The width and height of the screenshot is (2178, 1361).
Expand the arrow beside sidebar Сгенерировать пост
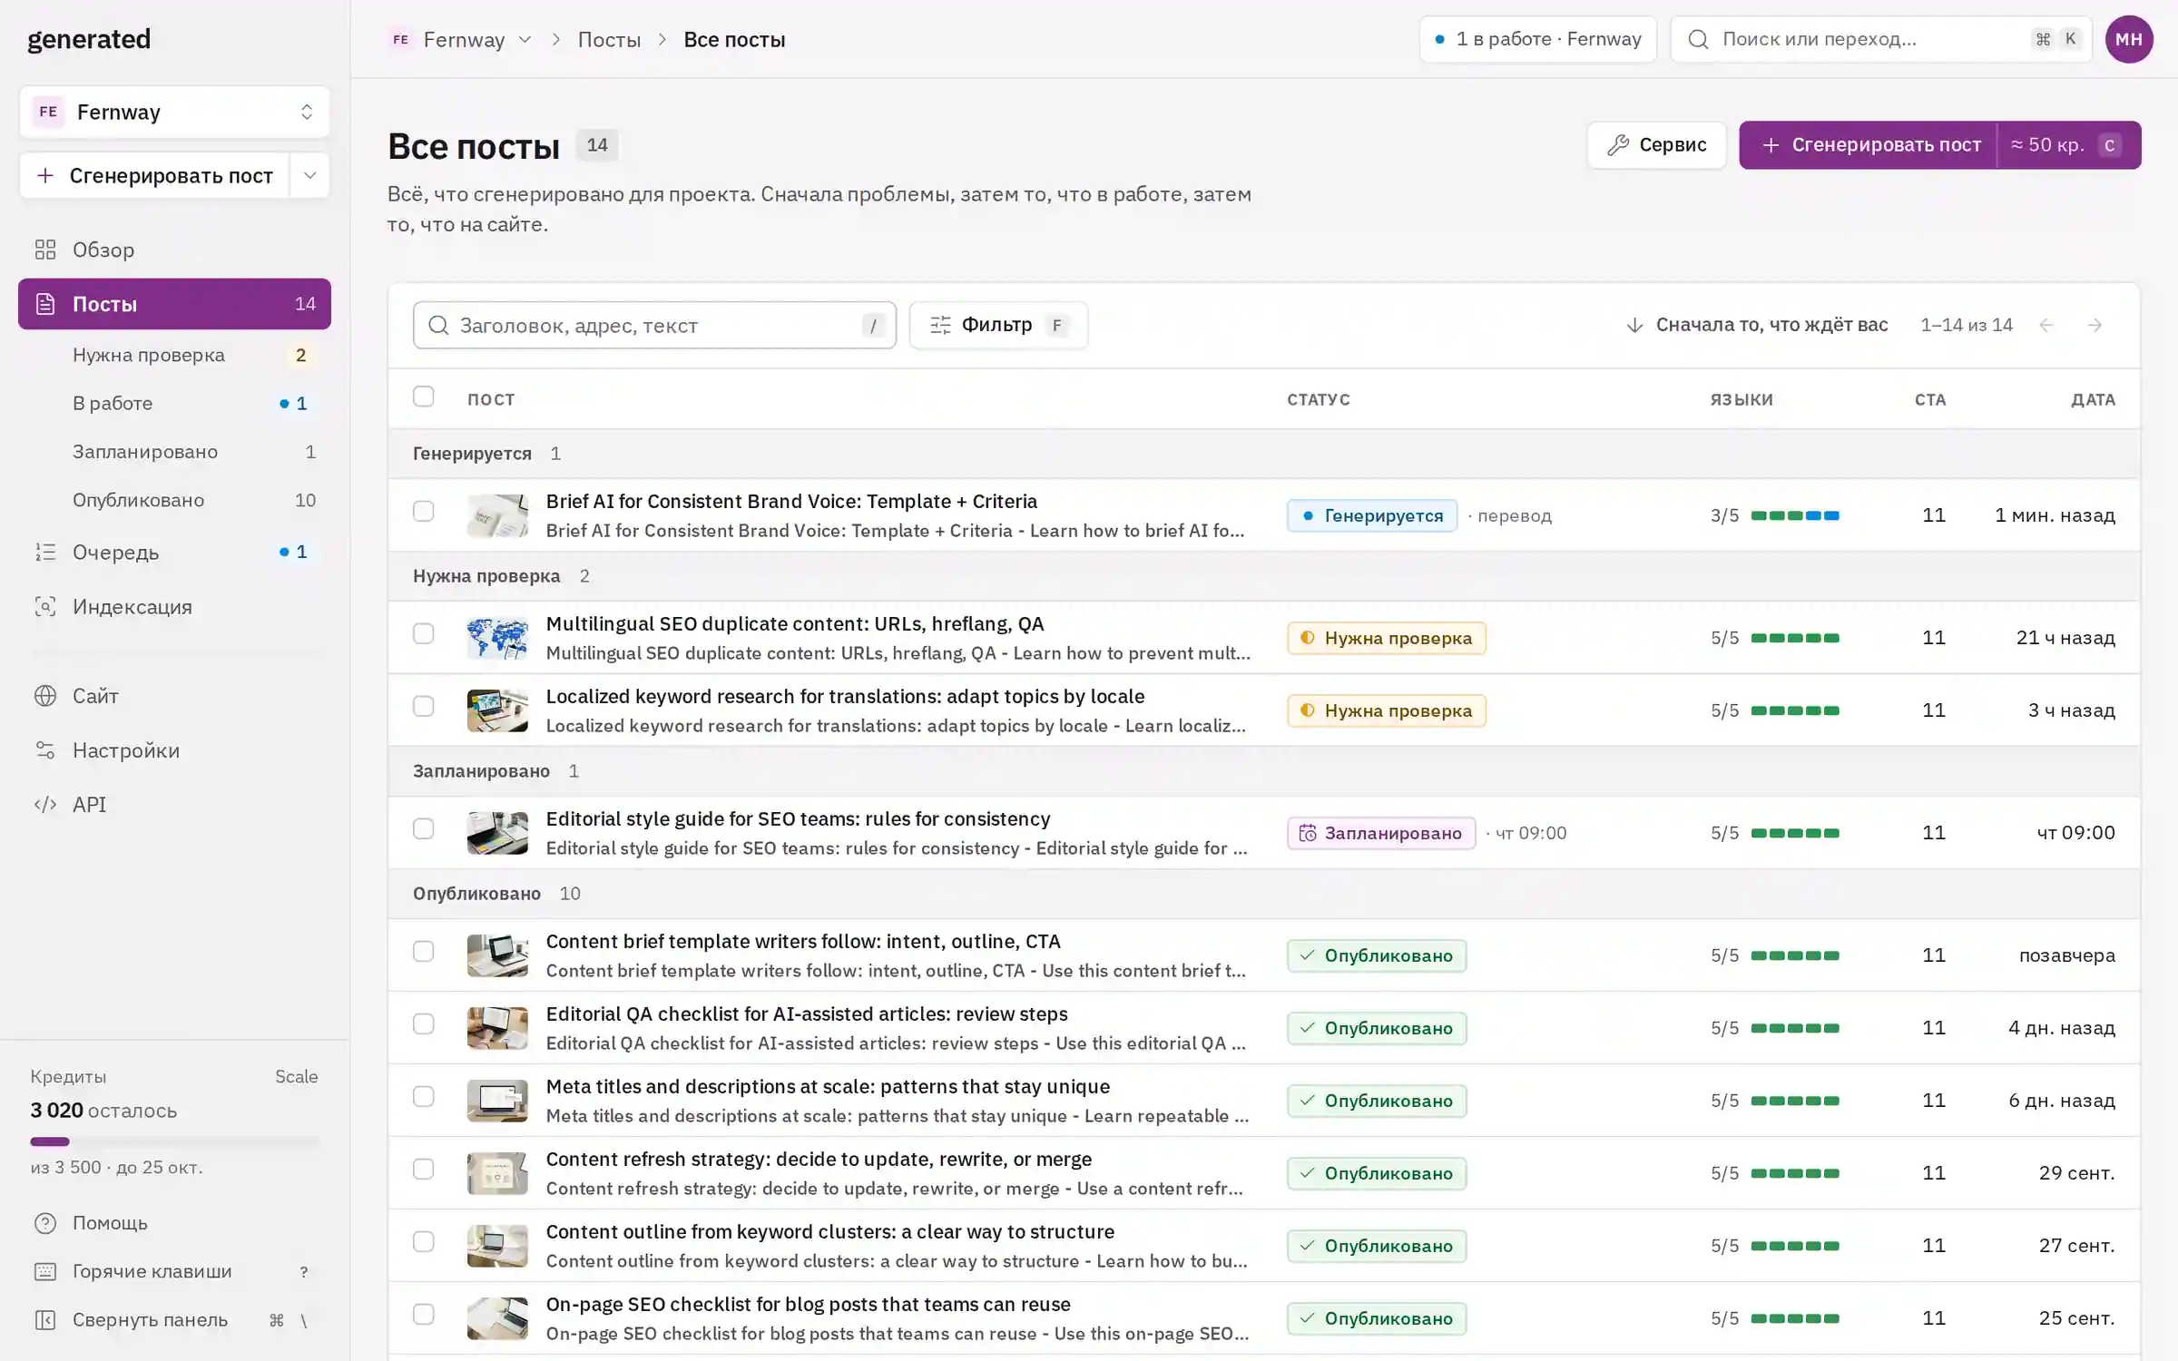(x=309, y=175)
